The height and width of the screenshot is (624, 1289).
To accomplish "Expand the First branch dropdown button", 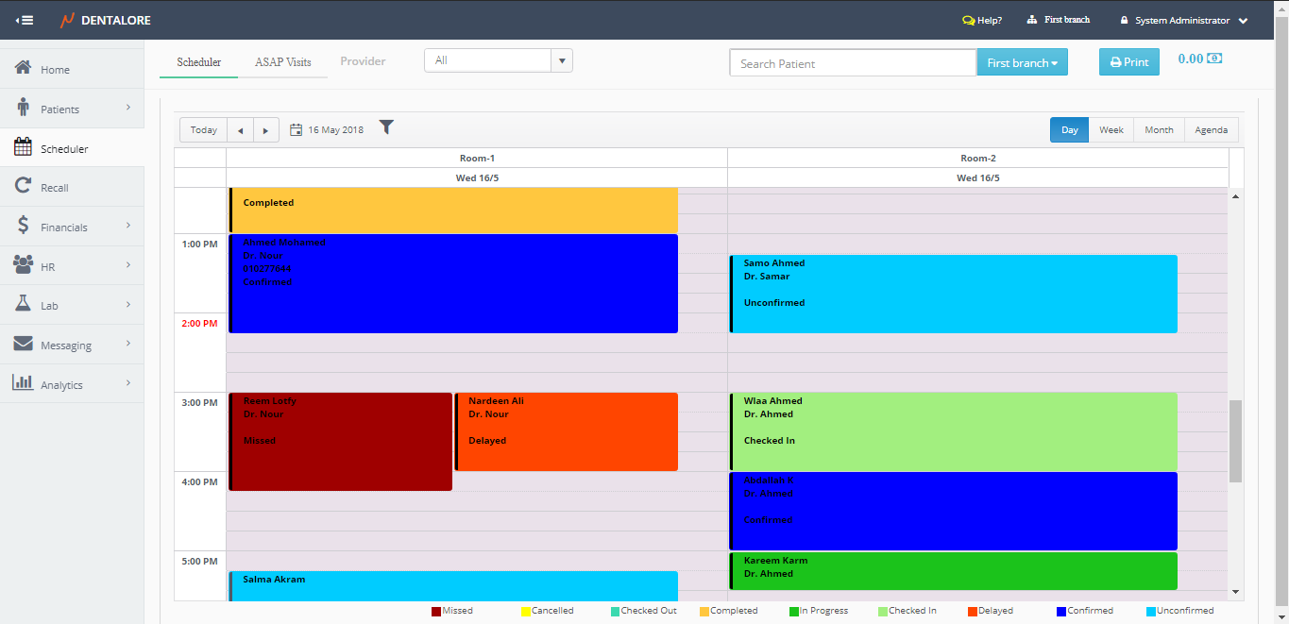I will (1022, 63).
